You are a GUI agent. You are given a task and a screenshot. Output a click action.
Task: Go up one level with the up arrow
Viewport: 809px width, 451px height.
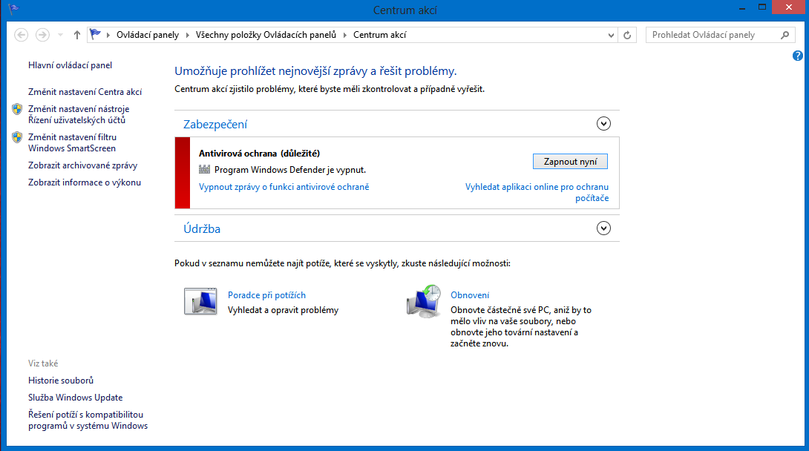point(77,35)
